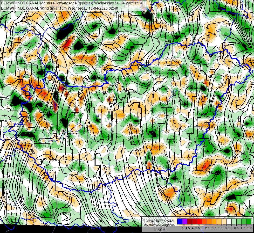Click the legend swatch between -2.5 and -2
The width and height of the screenshot is (254, 233).
click(209, 222)
